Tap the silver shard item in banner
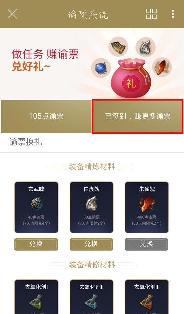 coord(146,47)
